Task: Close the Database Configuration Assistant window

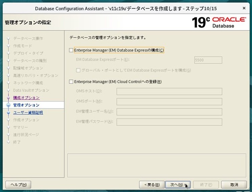Action: [x=244, y=8]
